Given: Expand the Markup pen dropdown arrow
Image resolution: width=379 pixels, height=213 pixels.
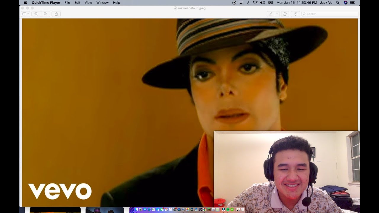Looking at the screenshot, I should pos(277,14).
